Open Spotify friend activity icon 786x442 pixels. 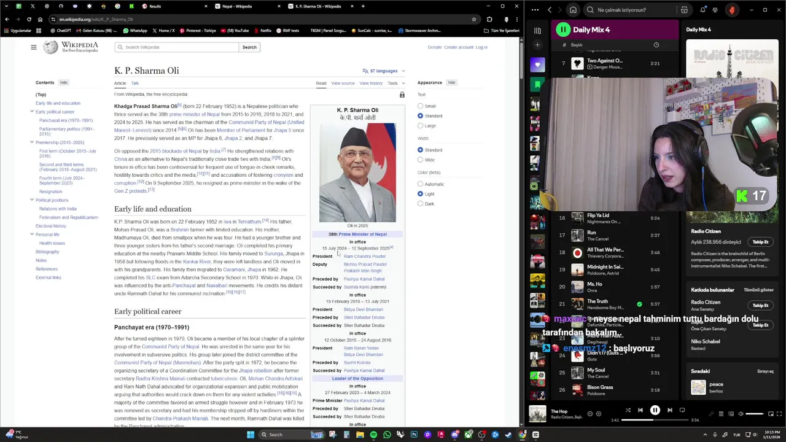(x=715, y=10)
